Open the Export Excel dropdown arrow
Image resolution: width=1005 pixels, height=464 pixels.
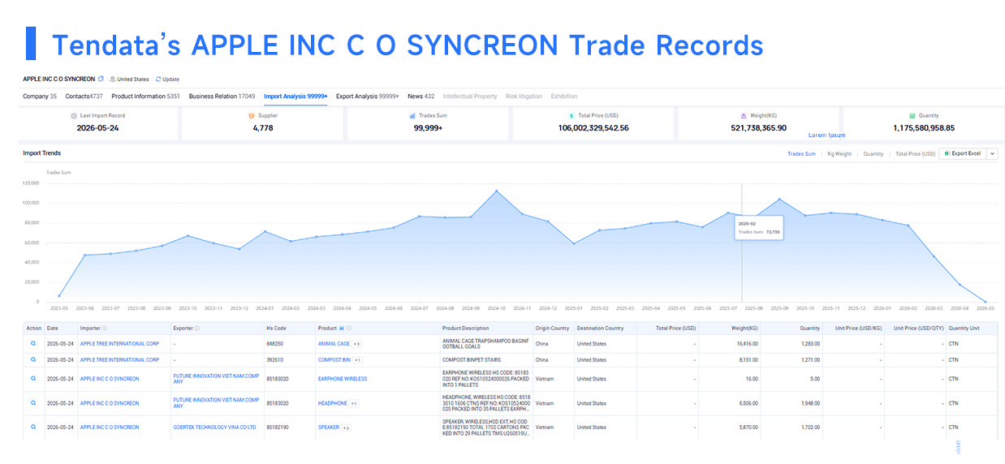tap(992, 153)
